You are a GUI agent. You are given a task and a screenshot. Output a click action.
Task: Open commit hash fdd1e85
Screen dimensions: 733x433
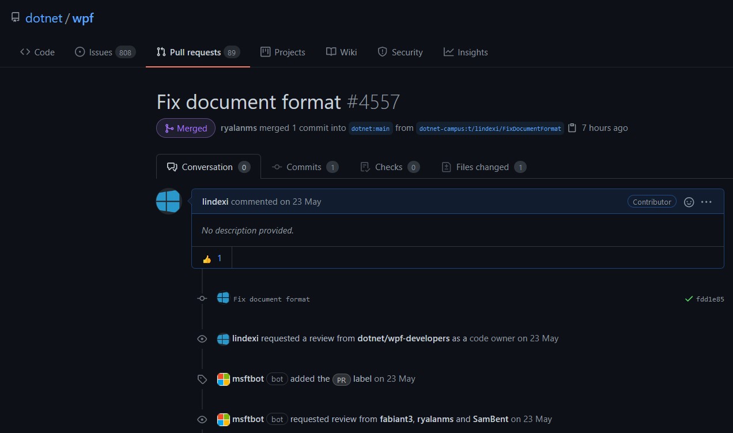710,299
